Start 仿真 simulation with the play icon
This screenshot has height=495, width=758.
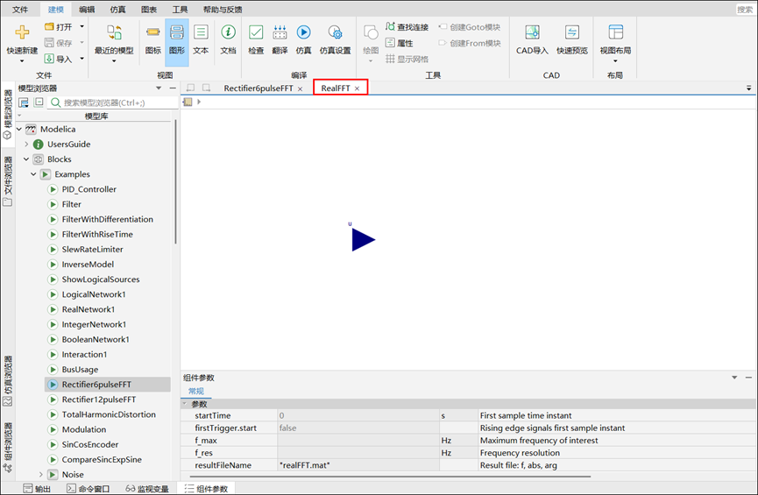303,32
